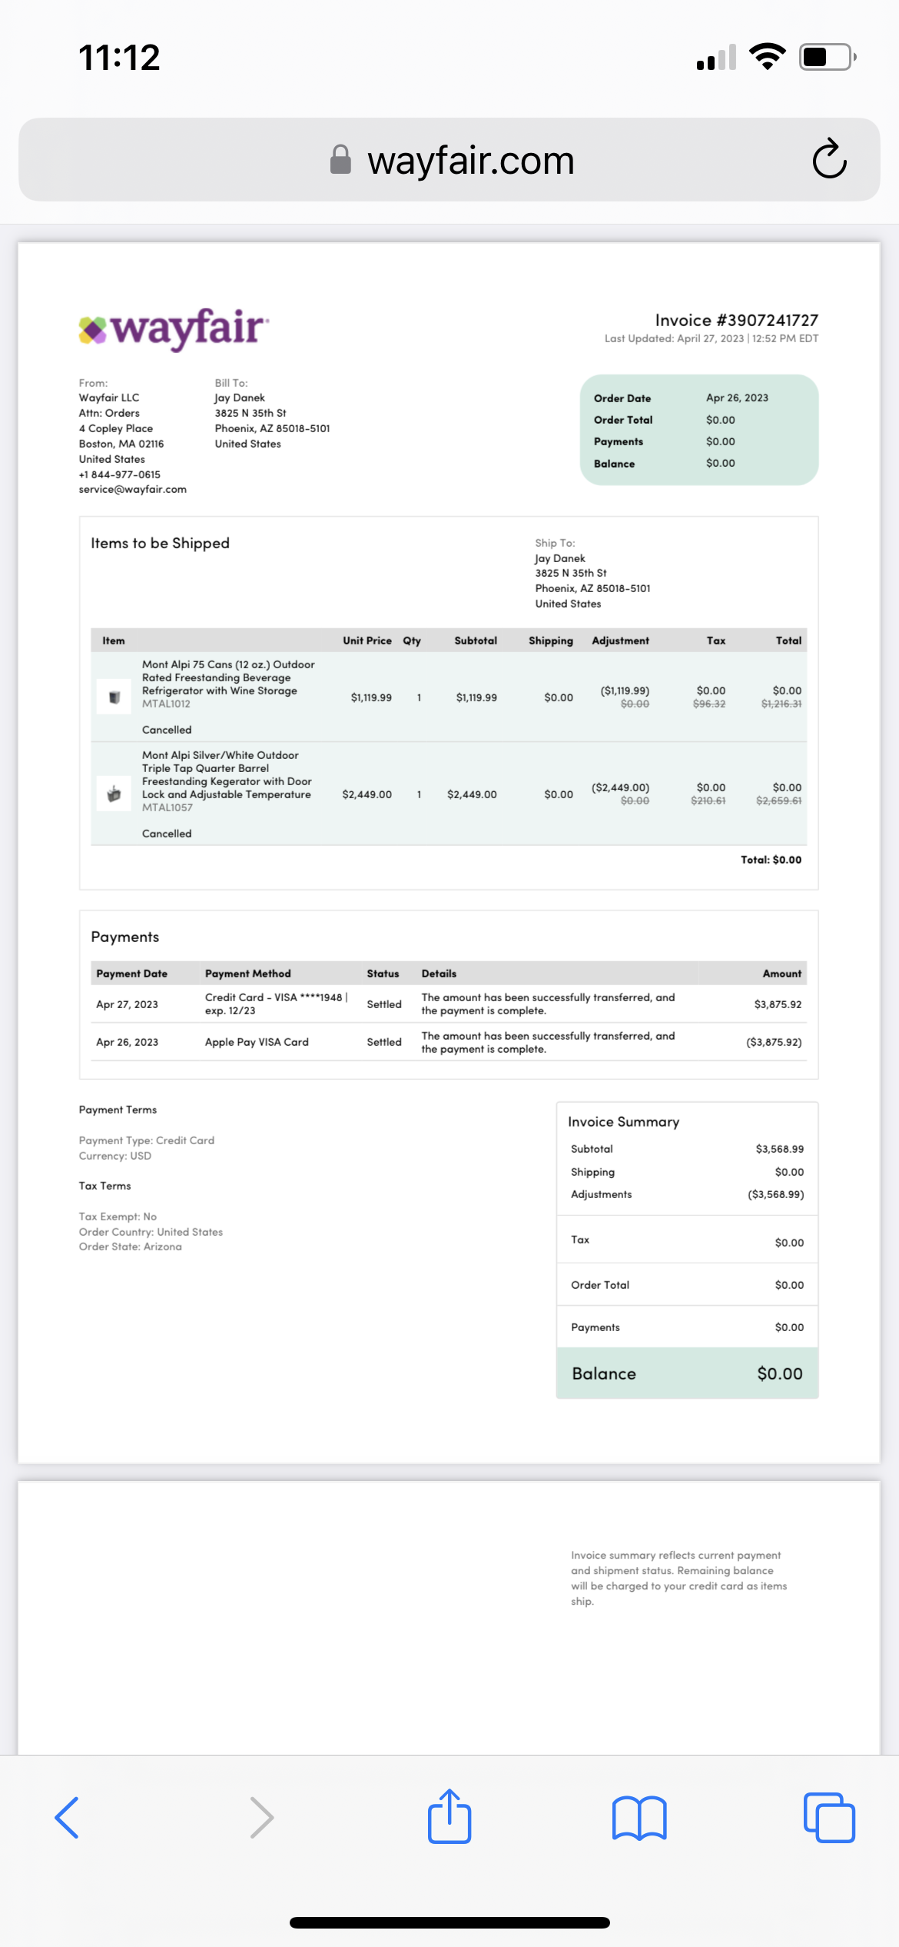Tap the Apple Pay VISA Card payment method
Screen dimensions: 899x1947
point(257,1042)
